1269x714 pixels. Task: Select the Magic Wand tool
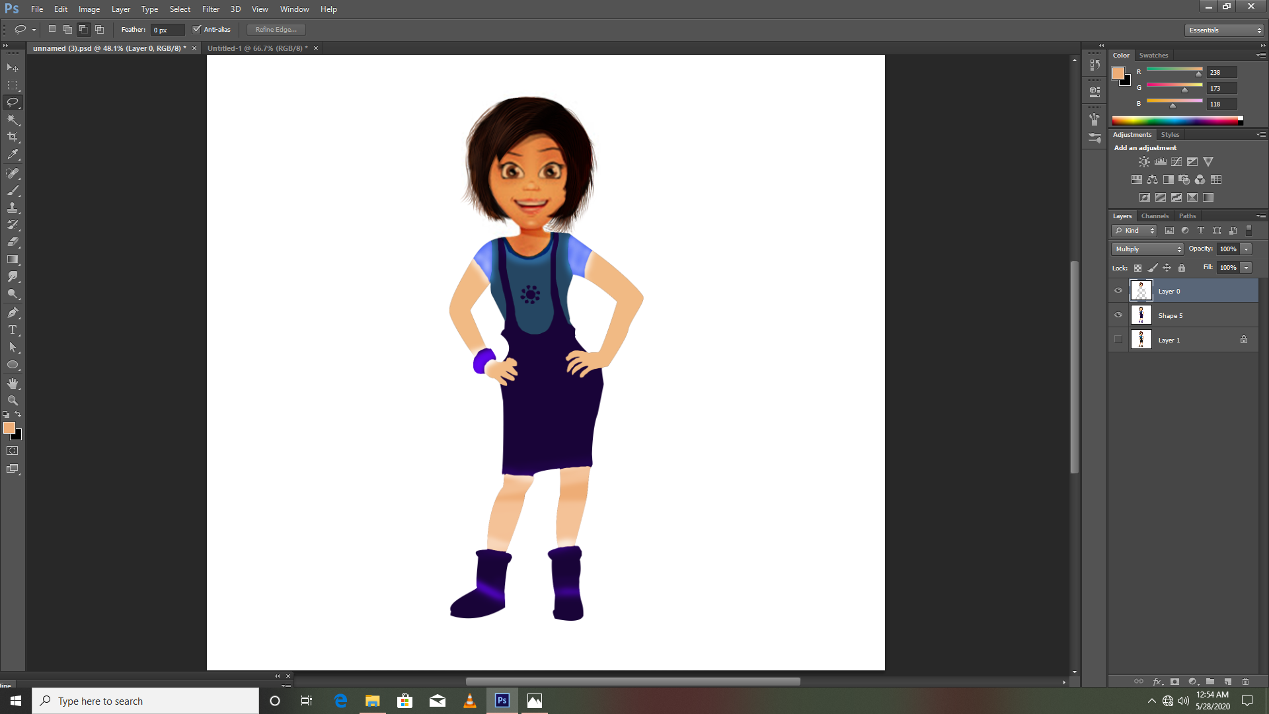pos(13,120)
